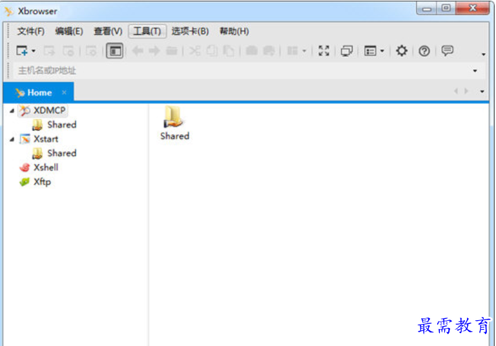496x346 pixels.
Task: Toggle the folder tree pane button
Action: 114,51
